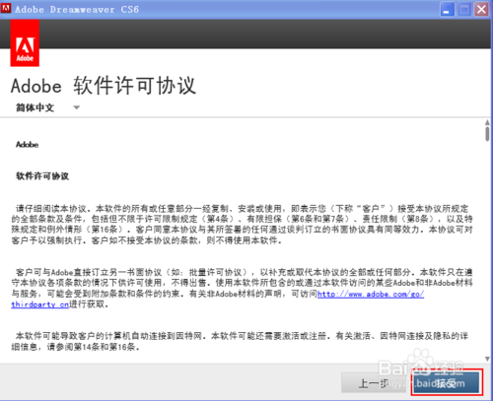Click the scrollbar down arrow

tap(487, 359)
